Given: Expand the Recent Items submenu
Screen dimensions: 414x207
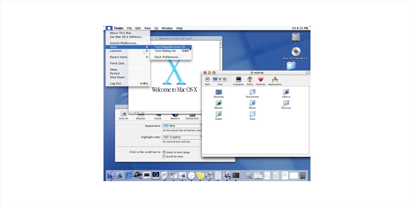Looking at the screenshot, I should tap(128, 57).
